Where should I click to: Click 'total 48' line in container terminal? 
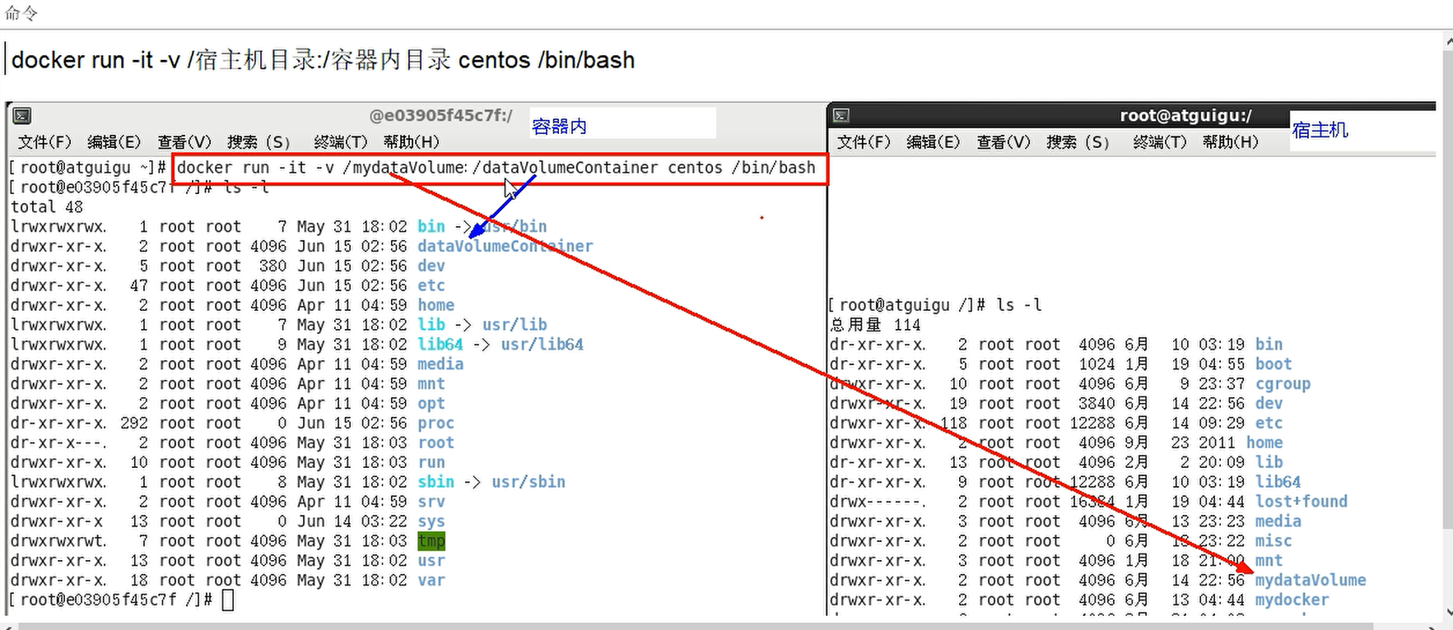point(46,207)
